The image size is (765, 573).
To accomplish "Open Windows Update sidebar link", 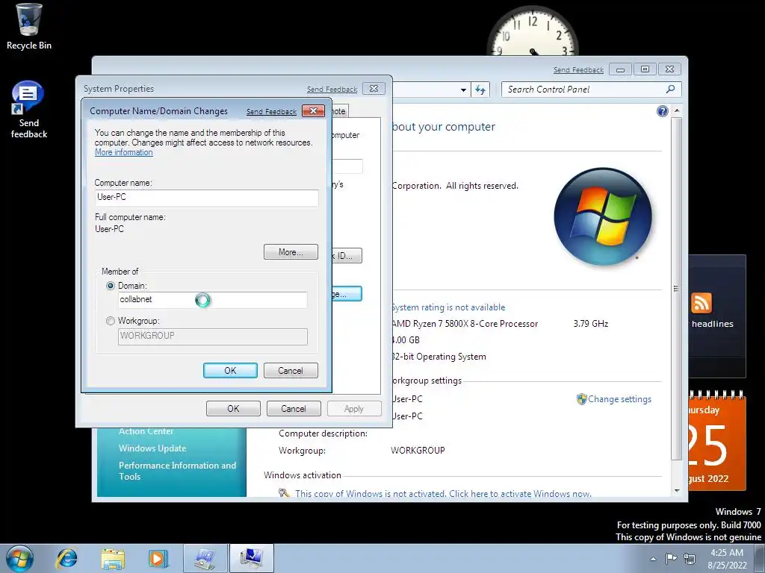I will tap(152, 448).
